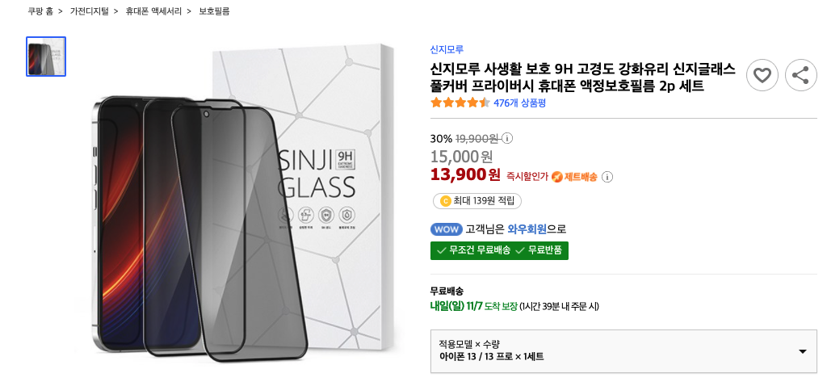827x386 pixels.
Task: Click 와우회원 membership link
Action: coord(527,229)
